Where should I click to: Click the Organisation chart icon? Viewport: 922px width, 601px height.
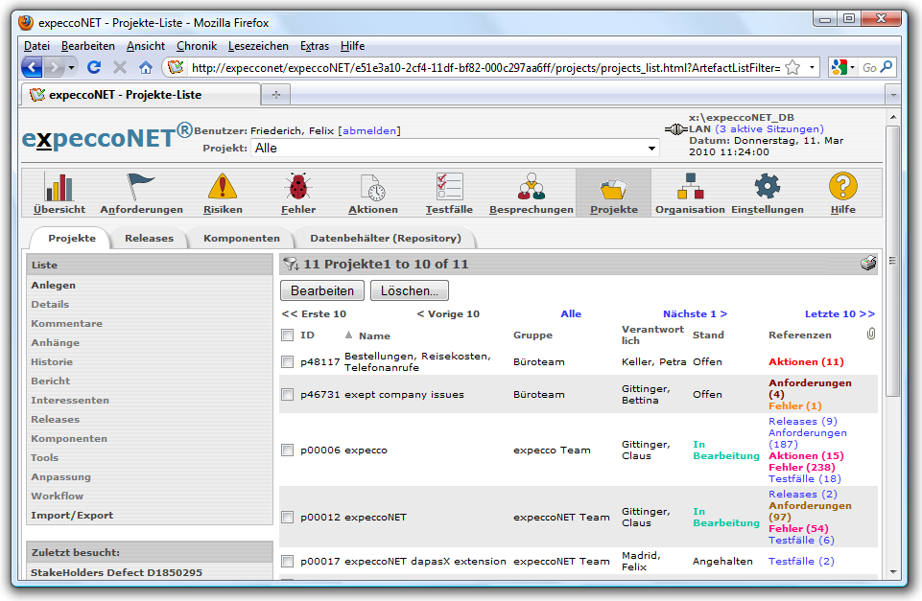(689, 187)
